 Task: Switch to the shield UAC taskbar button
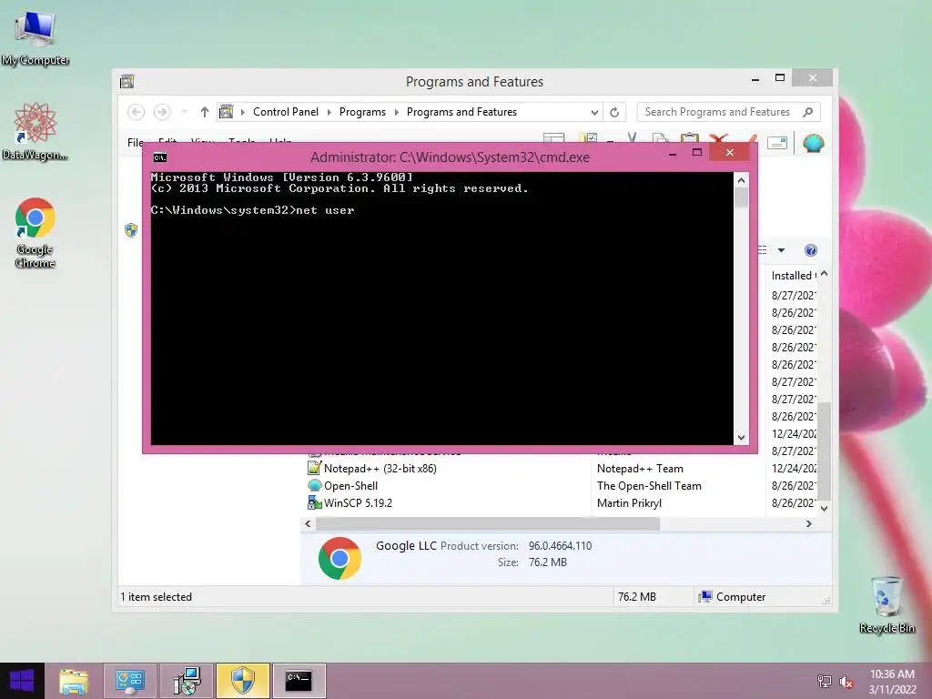(243, 681)
